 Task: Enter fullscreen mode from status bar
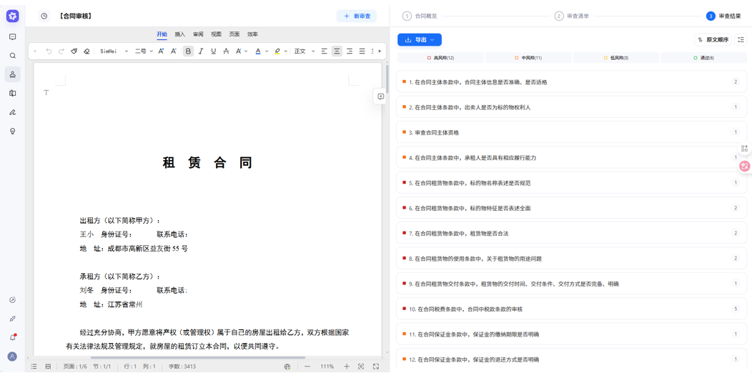click(x=376, y=367)
